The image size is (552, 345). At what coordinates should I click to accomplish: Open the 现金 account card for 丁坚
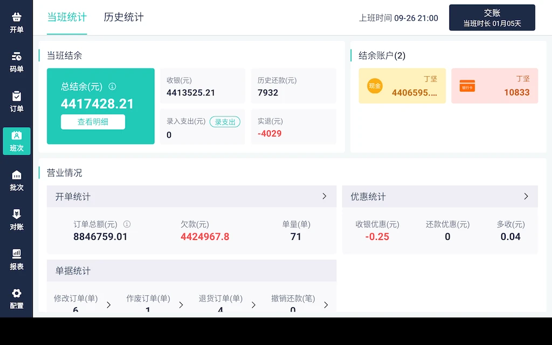coord(402,86)
